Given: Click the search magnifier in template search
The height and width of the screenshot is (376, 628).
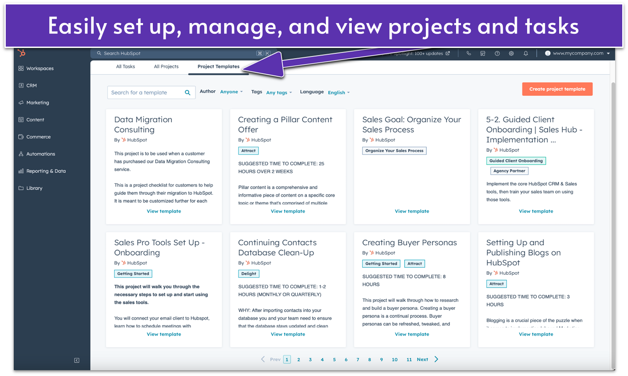Looking at the screenshot, I should click(x=187, y=93).
